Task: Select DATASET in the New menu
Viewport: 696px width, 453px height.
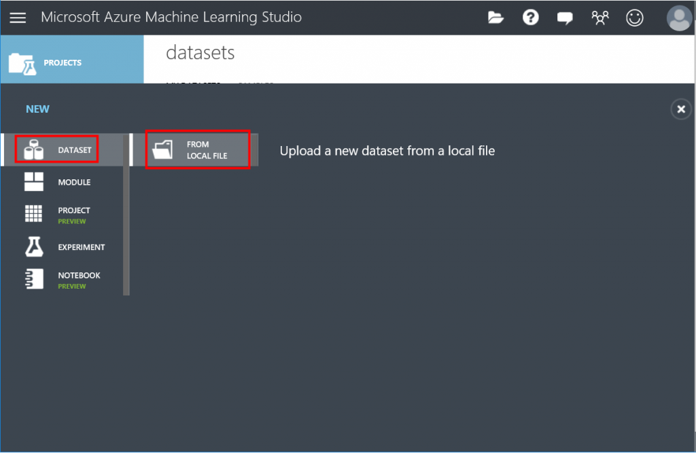Action: point(62,149)
